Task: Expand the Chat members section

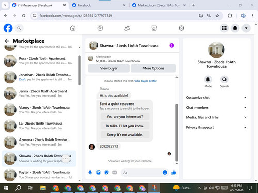Action: click(216, 108)
